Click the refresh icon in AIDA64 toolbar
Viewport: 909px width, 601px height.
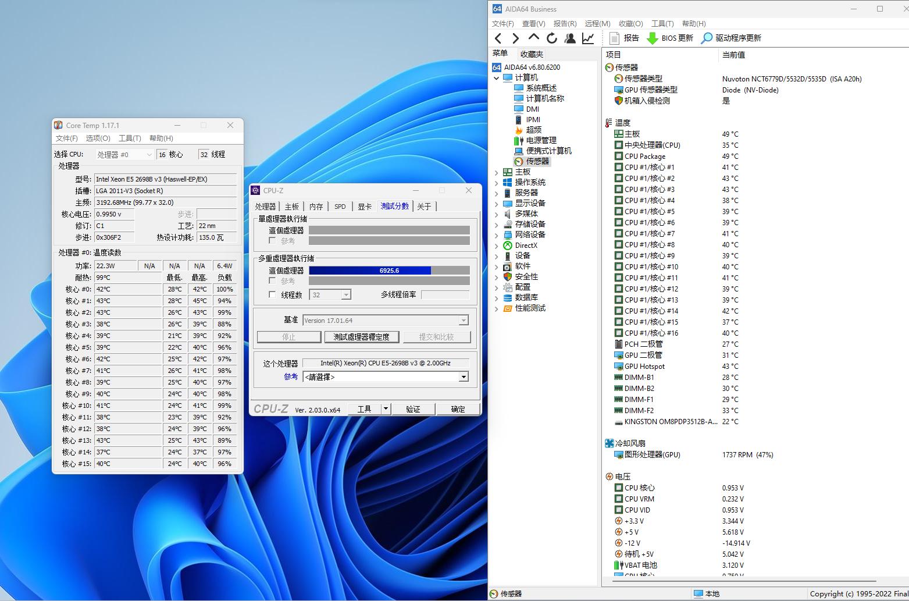click(x=551, y=38)
